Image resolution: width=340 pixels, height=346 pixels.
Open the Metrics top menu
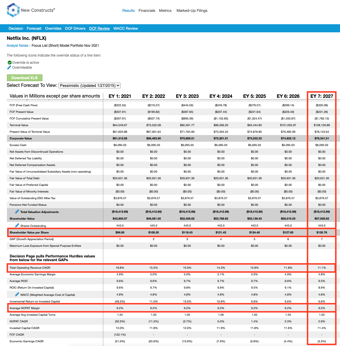165,11
